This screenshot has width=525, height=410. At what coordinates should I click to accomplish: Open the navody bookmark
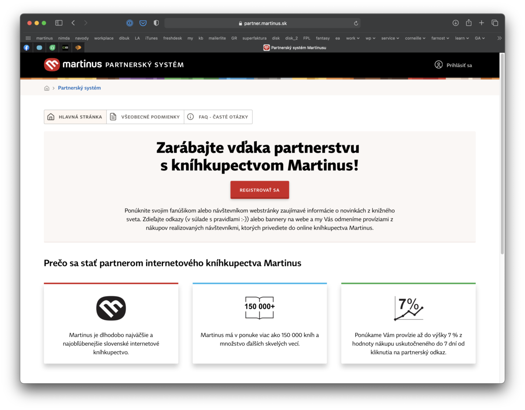(x=82, y=38)
